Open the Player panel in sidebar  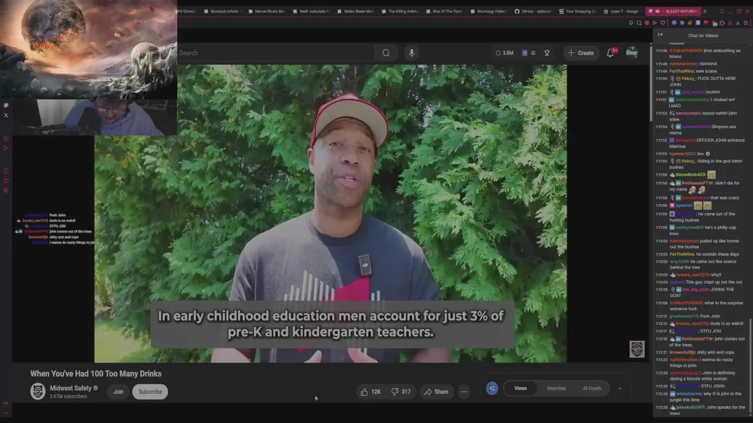[x=6, y=138]
